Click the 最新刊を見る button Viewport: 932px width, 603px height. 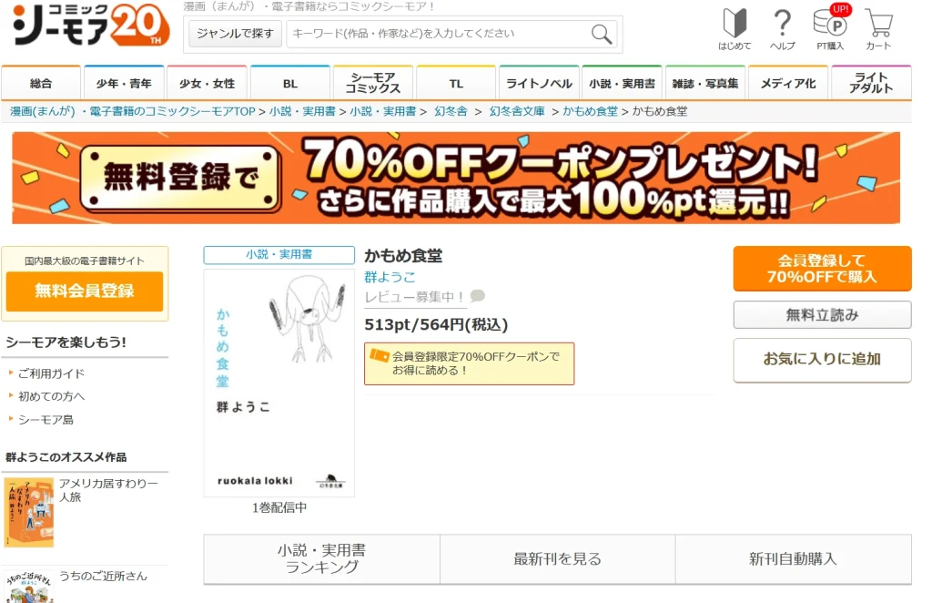pos(558,559)
